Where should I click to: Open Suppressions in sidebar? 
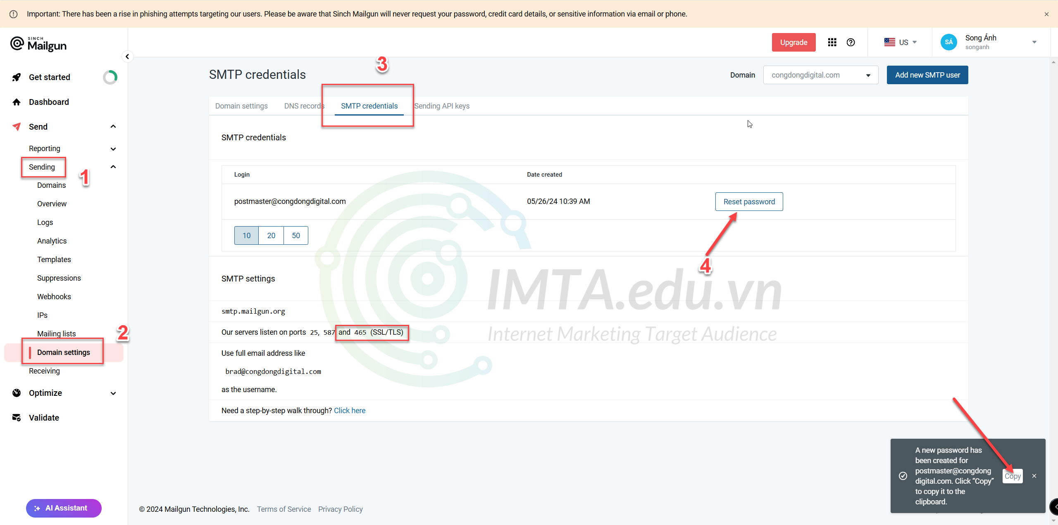pos(59,278)
